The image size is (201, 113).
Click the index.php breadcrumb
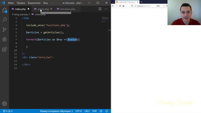[x=40, y=14]
